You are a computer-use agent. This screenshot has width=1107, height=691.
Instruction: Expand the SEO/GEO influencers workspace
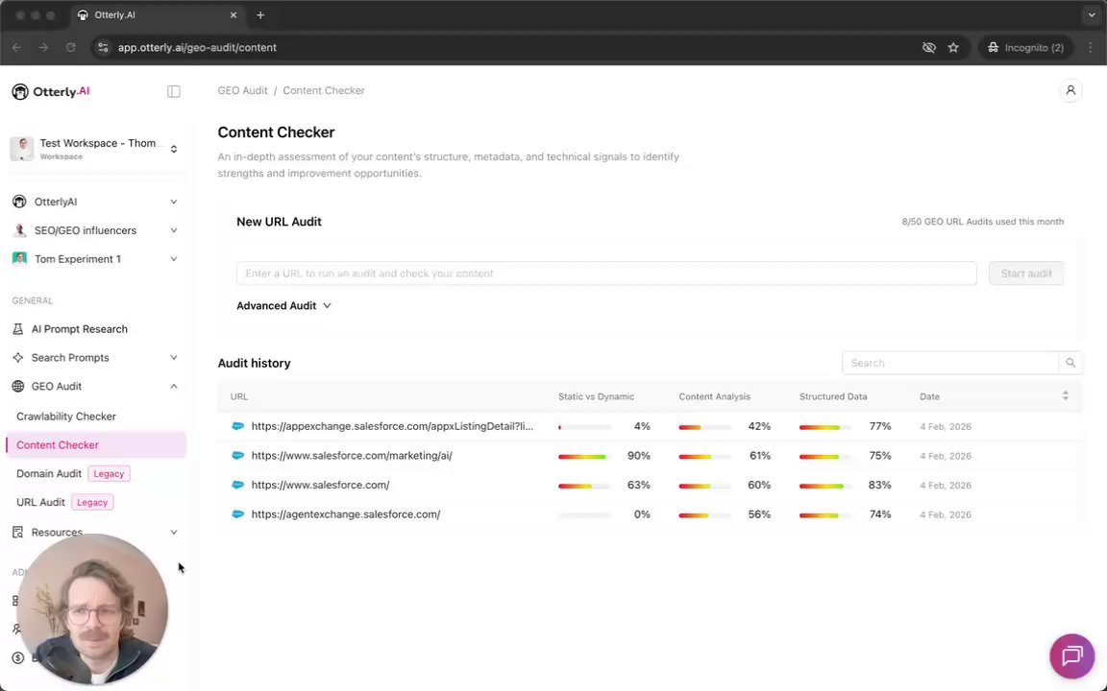click(174, 230)
